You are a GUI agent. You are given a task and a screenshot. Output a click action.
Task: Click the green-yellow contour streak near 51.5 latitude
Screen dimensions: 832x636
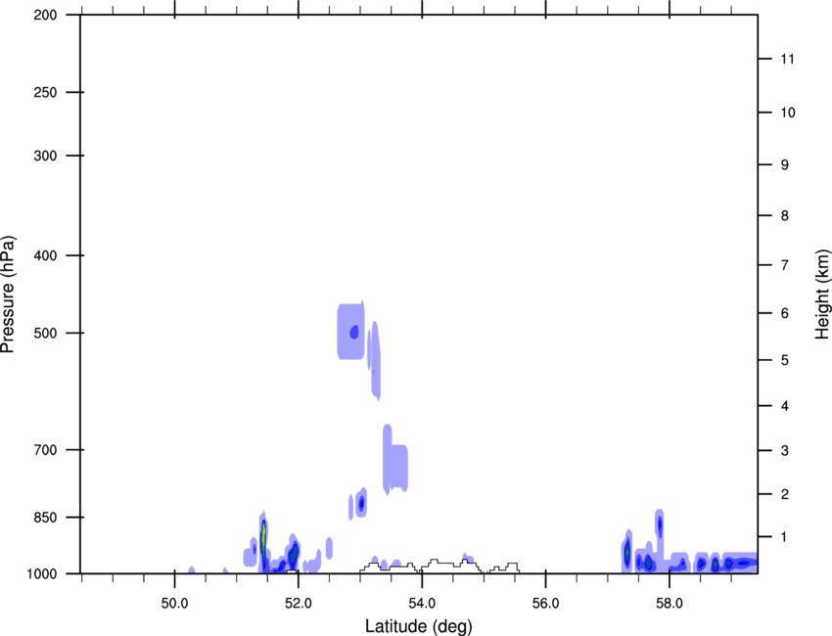263,540
